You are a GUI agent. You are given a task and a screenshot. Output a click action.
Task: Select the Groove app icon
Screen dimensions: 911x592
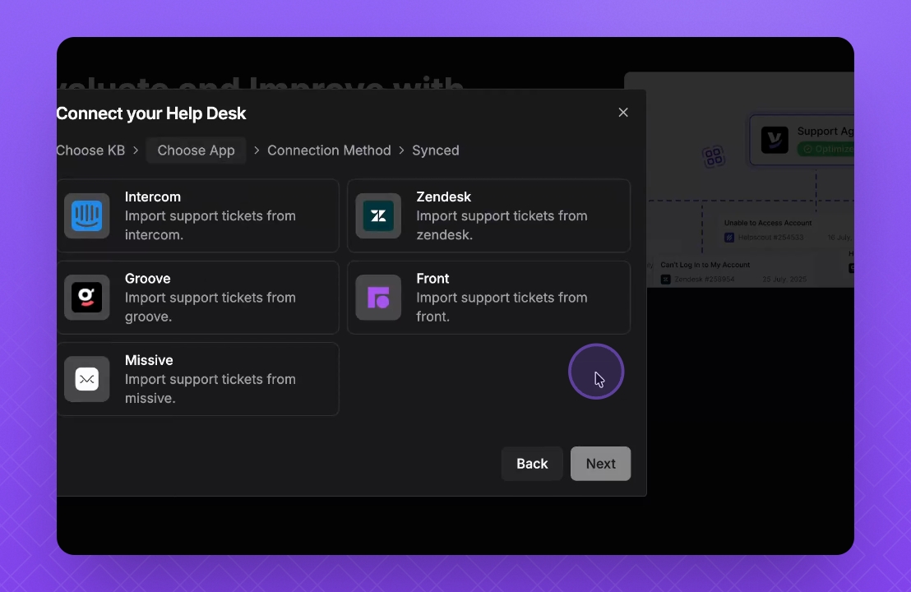click(x=87, y=298)
